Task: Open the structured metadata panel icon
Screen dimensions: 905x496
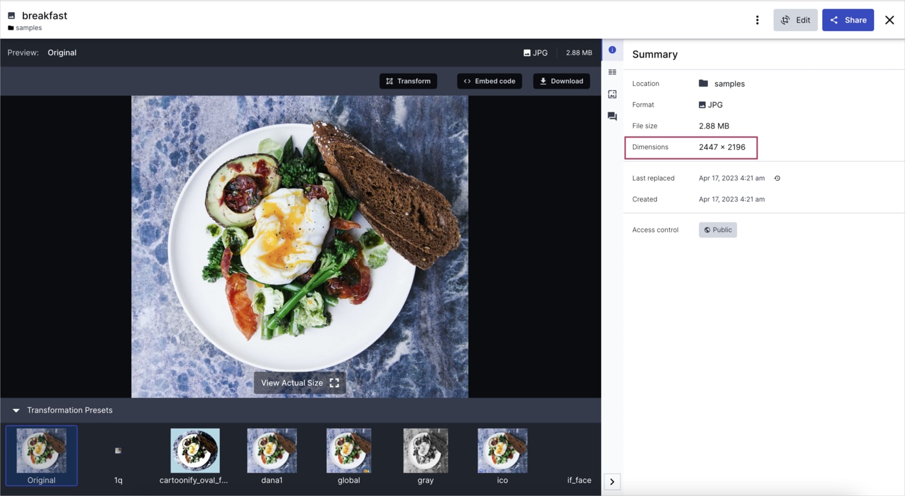Action: [612, 72]
